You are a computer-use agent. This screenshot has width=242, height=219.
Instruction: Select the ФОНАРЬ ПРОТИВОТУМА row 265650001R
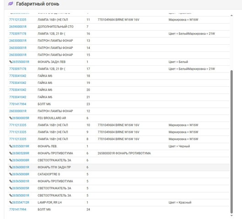click(119, 181)
